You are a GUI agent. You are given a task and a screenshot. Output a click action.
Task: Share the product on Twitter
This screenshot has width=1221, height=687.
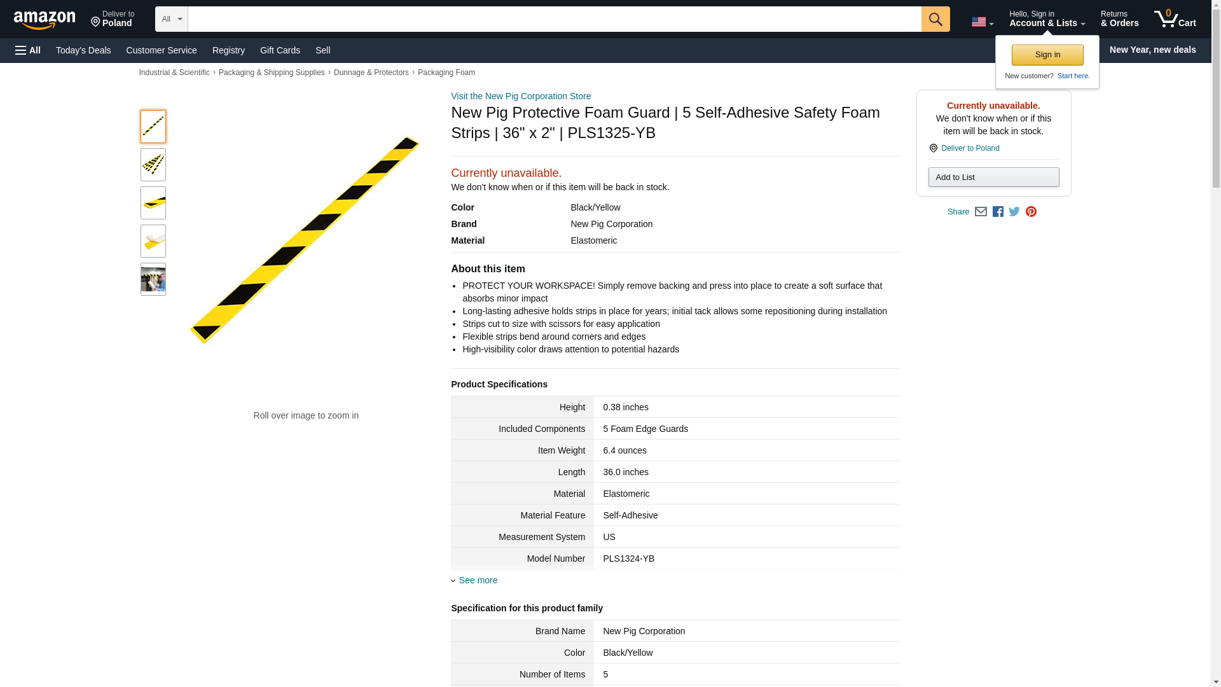click(1014, 212)
